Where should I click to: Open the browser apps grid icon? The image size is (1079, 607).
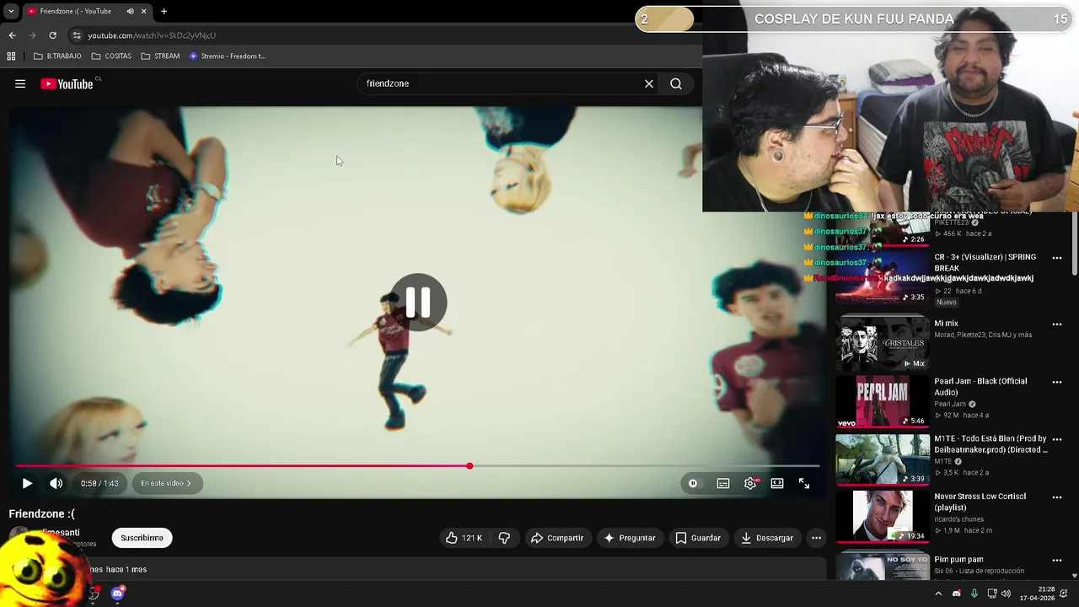(11, 56)
